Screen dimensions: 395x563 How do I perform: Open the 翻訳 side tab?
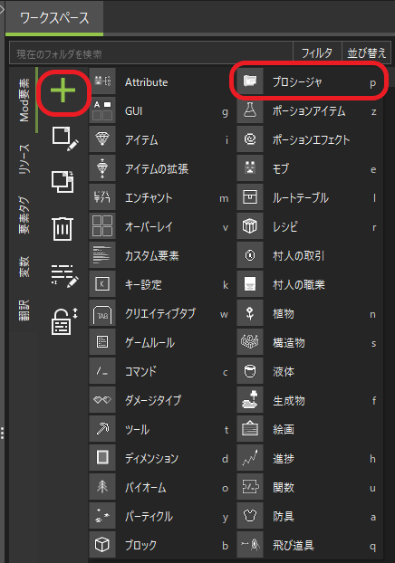[x=24, y=310]
